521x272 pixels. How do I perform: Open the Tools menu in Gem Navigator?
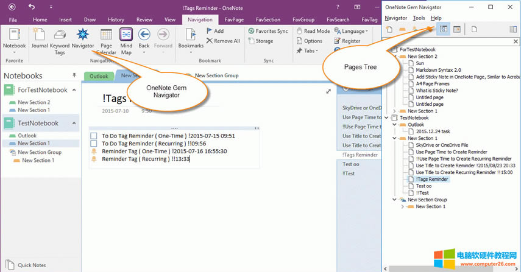[x=419, y=18]
